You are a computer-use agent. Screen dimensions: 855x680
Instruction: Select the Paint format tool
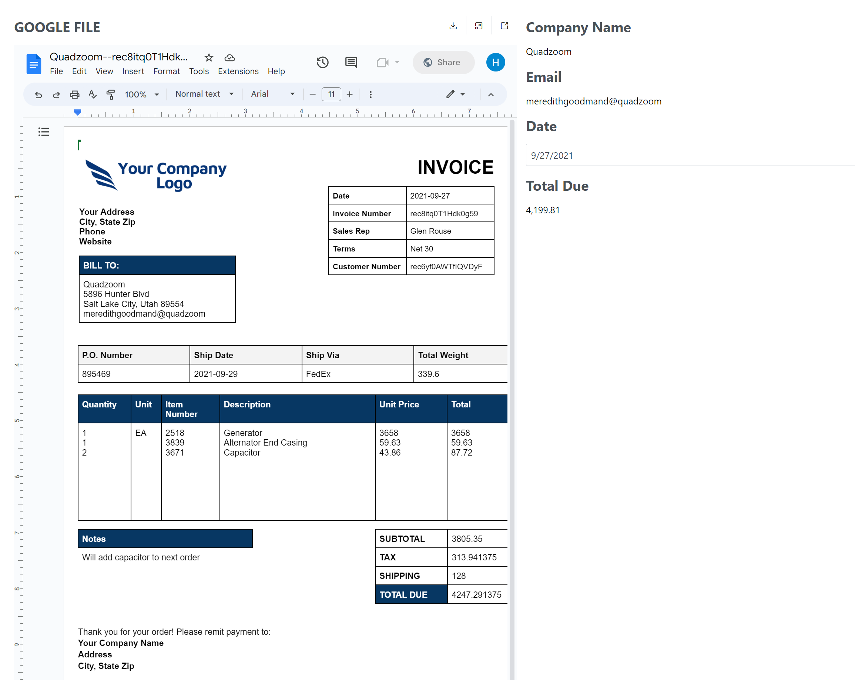point(111,94)
